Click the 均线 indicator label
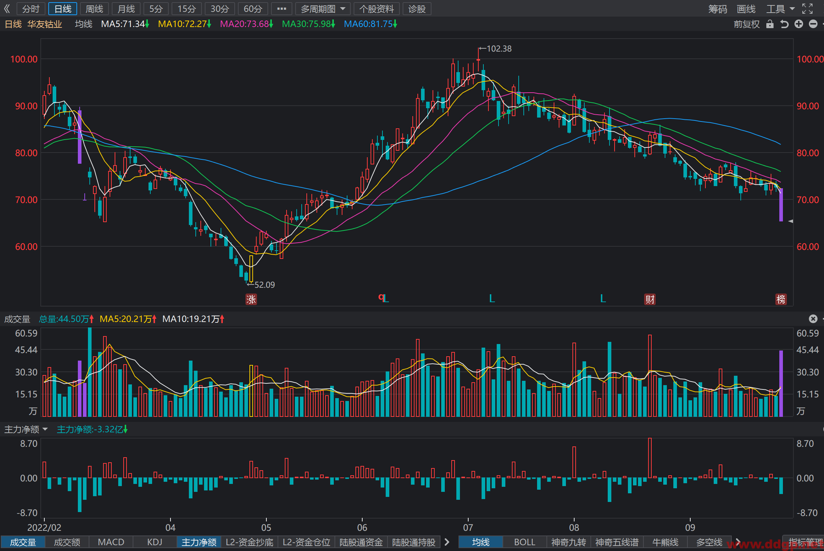The image size is (824, 551). coord(84,24)
